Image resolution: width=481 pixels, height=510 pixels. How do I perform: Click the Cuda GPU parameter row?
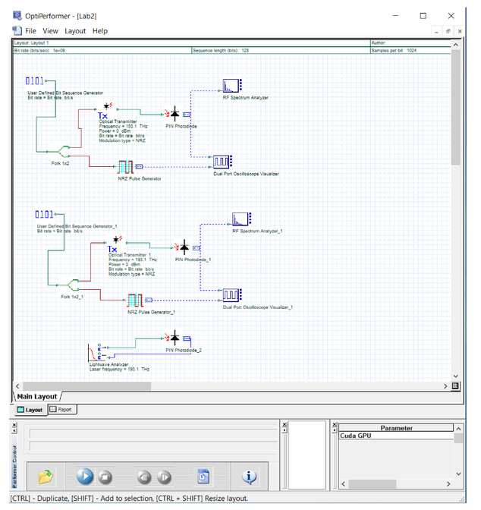coord(396,436)
